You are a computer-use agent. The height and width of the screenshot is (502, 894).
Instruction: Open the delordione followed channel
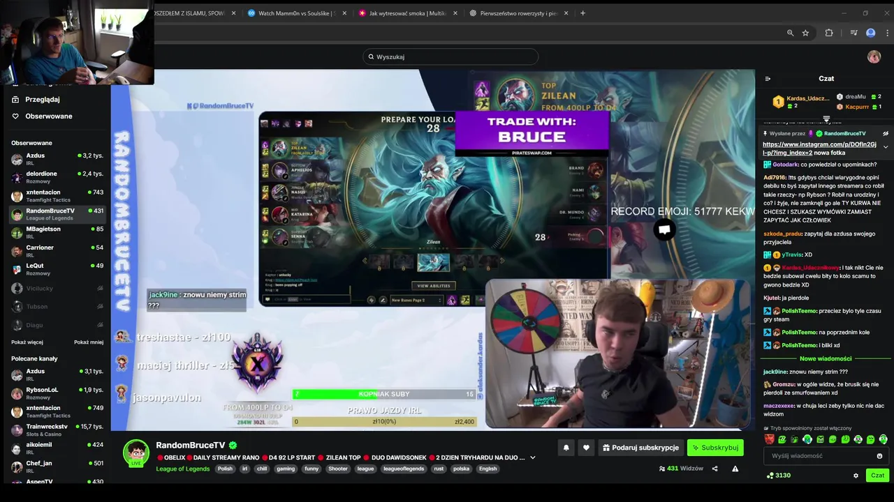coord(57,177)
